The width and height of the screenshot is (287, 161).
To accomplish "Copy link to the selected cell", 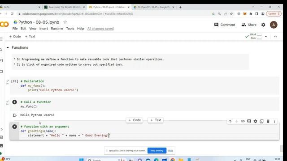I will [243, 121].
